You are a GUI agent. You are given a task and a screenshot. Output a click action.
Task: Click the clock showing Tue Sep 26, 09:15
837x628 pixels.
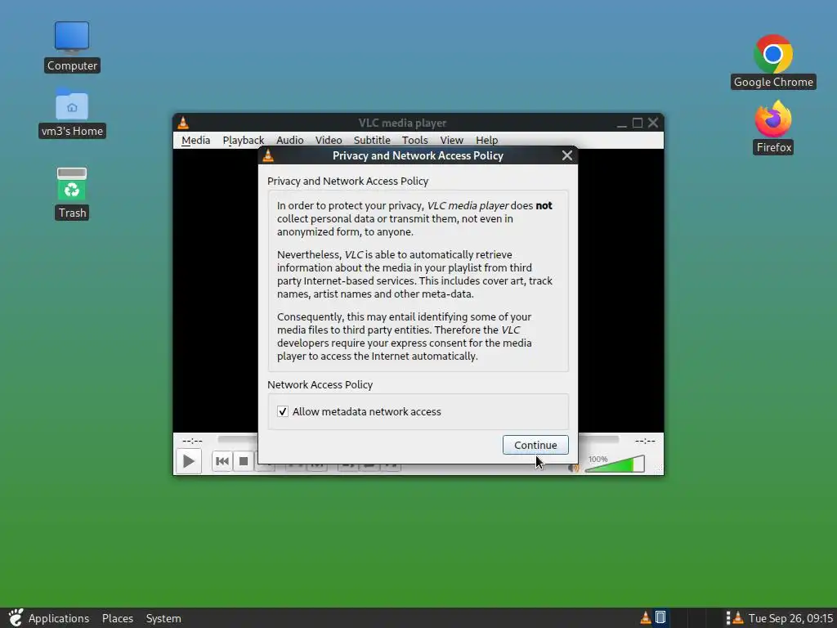790,618
